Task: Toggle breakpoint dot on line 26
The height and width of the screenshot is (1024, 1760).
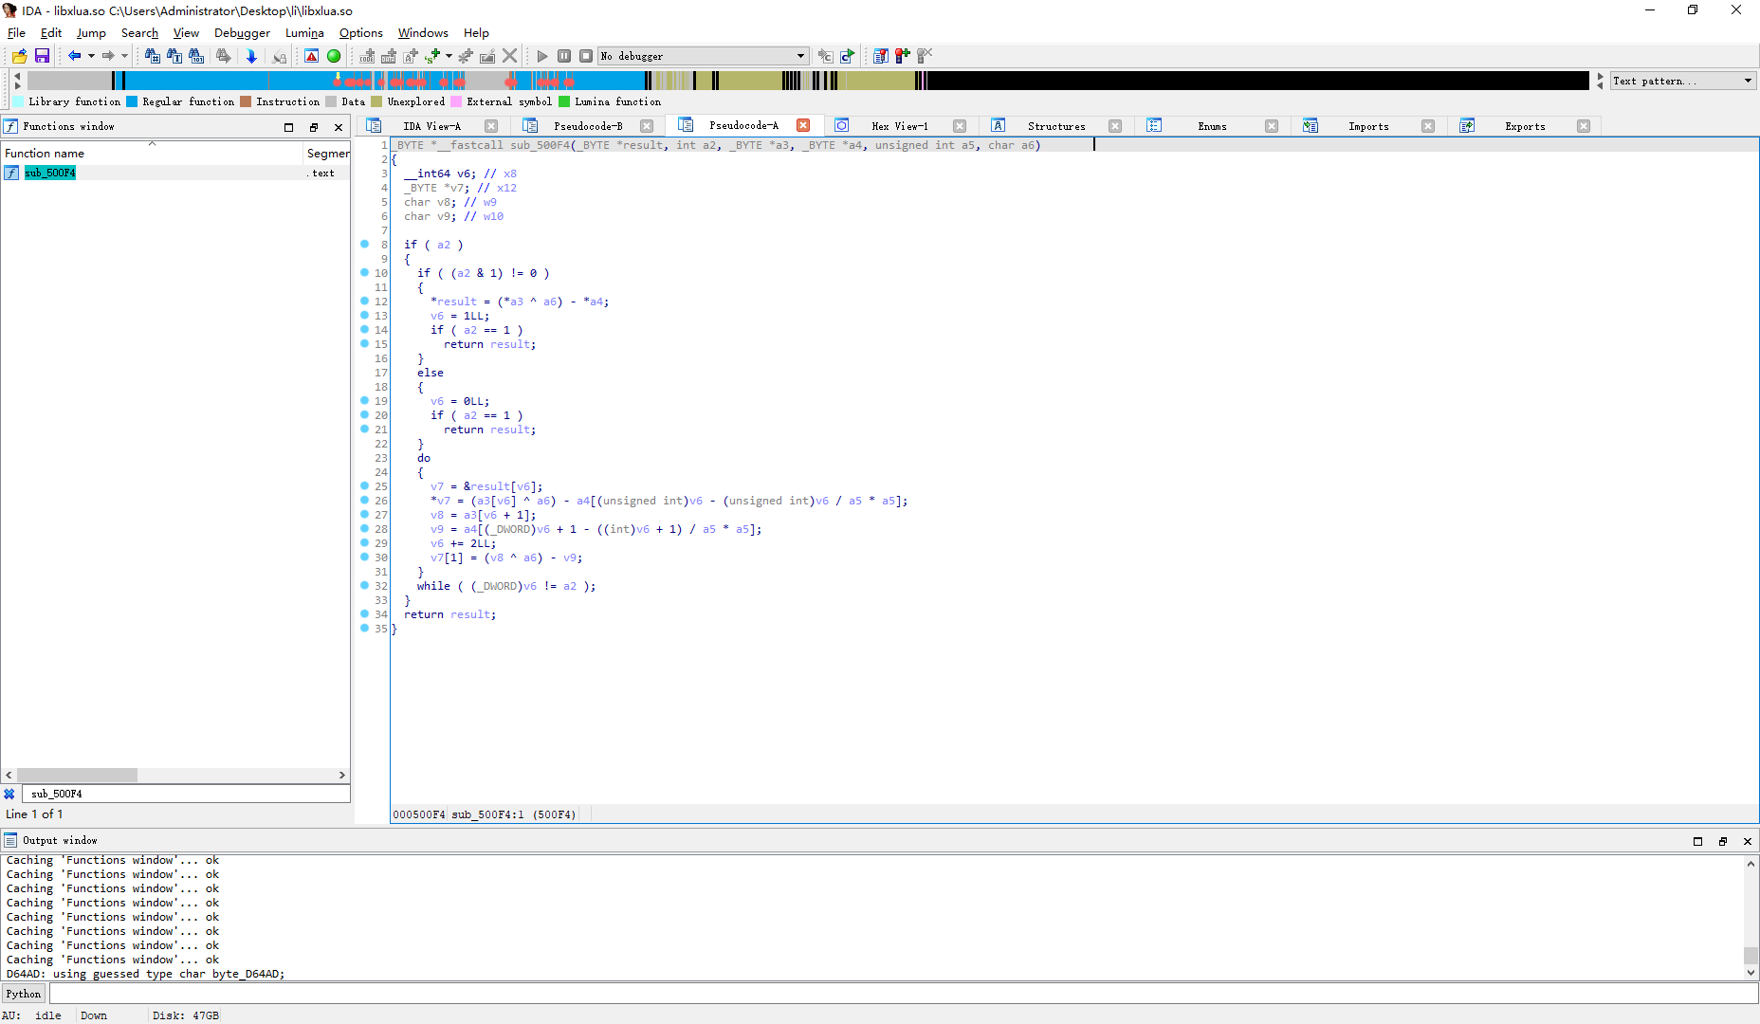Action: [364, 501]
